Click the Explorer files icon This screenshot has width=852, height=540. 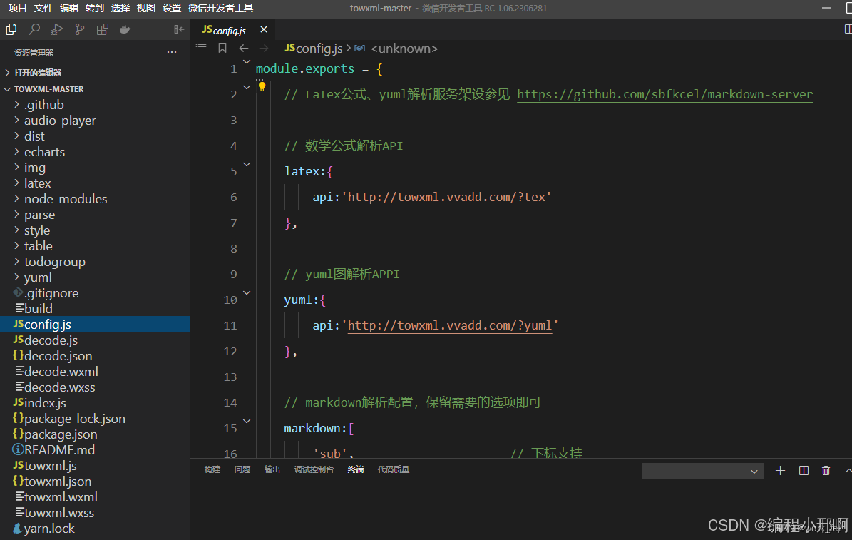coord(11,29)
